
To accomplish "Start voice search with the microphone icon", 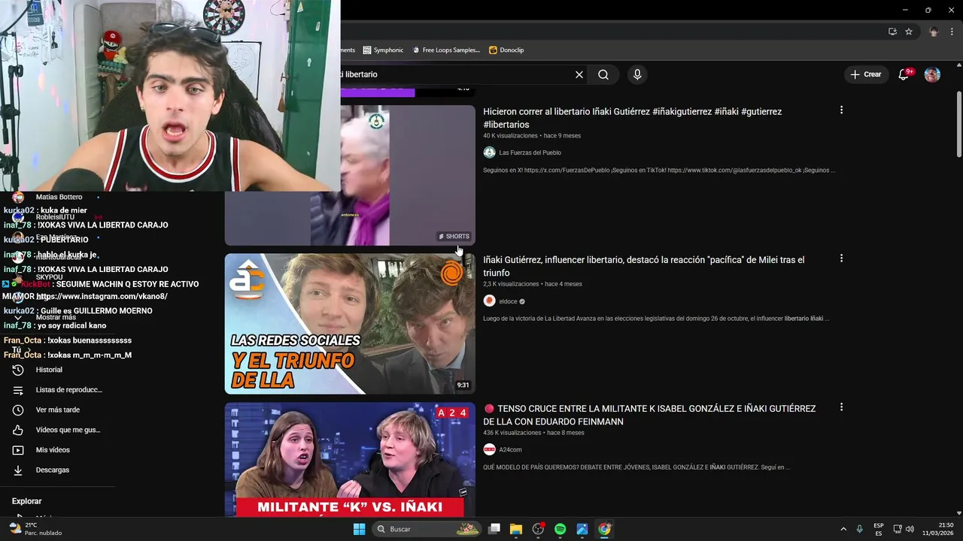I will (637, 74).
